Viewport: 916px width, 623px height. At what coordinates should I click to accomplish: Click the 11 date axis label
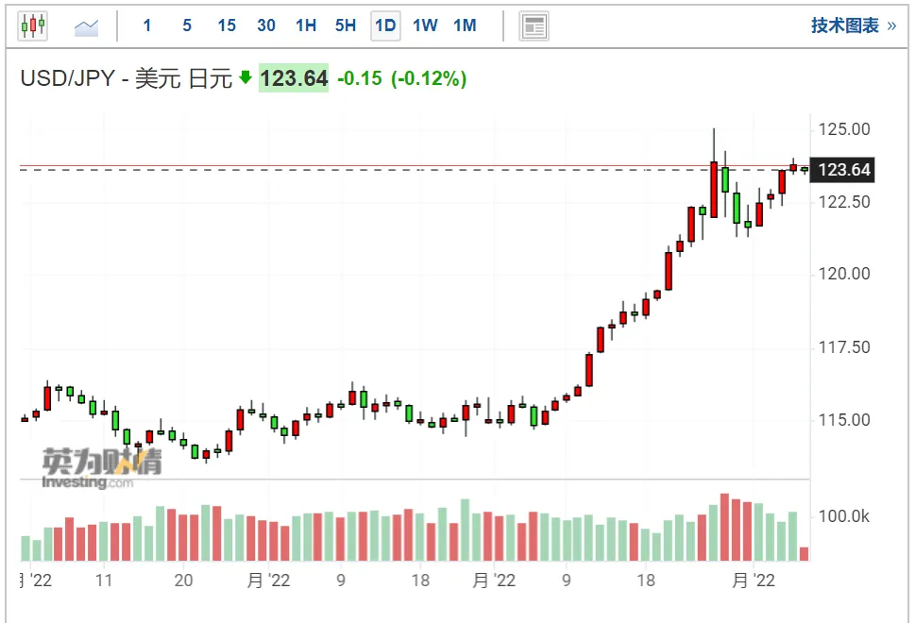[x=103, y=581]
